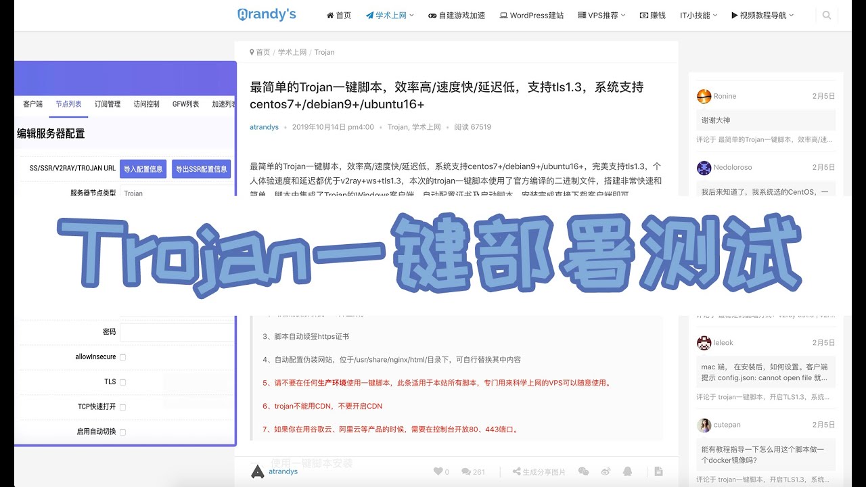866x487 pixels.
Task: Click the 密码 input field
Action: 178,332
